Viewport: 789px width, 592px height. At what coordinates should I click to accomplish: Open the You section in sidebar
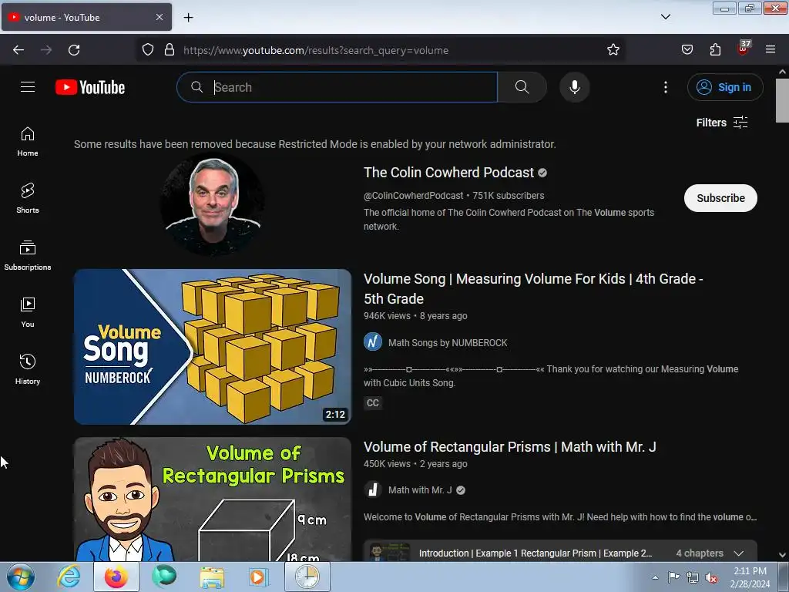(x=28, y=313)
